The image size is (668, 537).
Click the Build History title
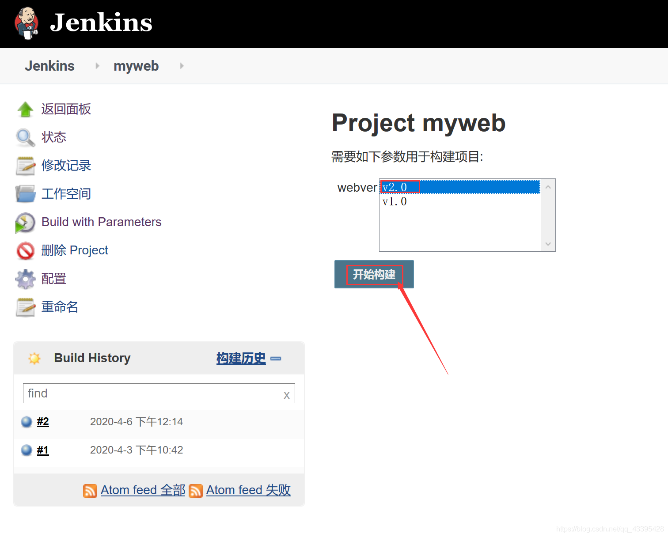click(92, 358)
